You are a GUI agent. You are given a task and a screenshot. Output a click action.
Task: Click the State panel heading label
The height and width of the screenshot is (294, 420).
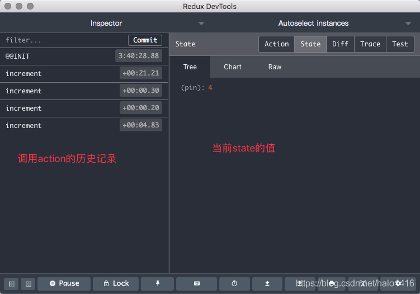coord(185,44)
